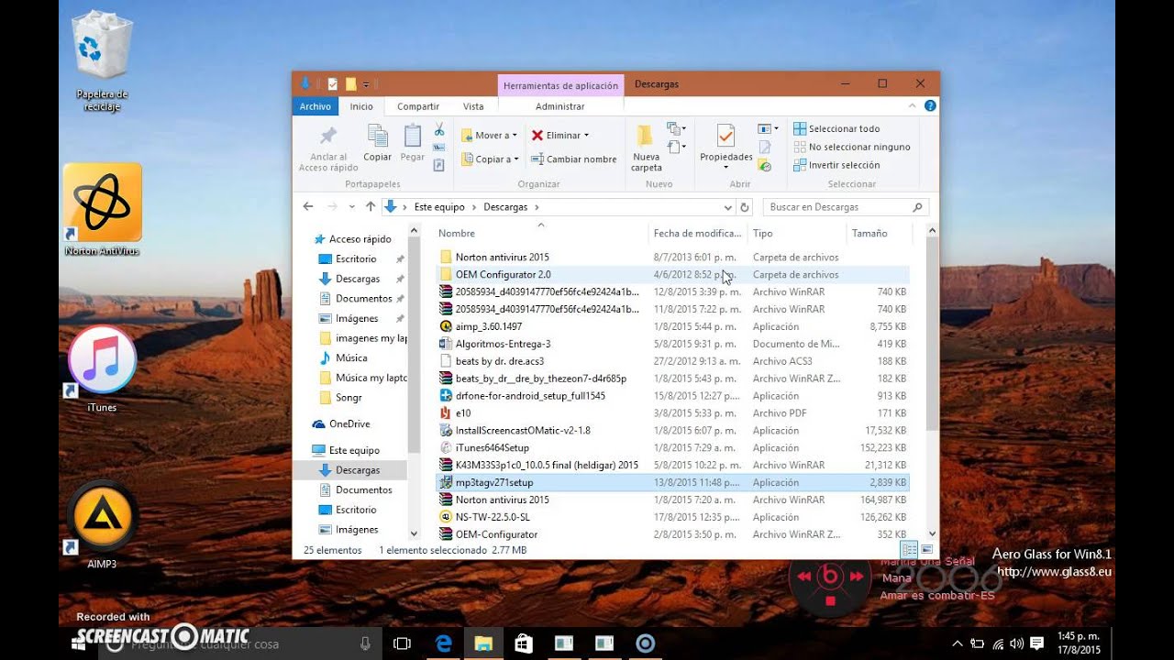Click the scissors Cut icon
This screenshot has height=660, width=1174.
439,129
